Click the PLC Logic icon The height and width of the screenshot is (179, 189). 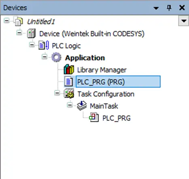[x=44, y=45]
